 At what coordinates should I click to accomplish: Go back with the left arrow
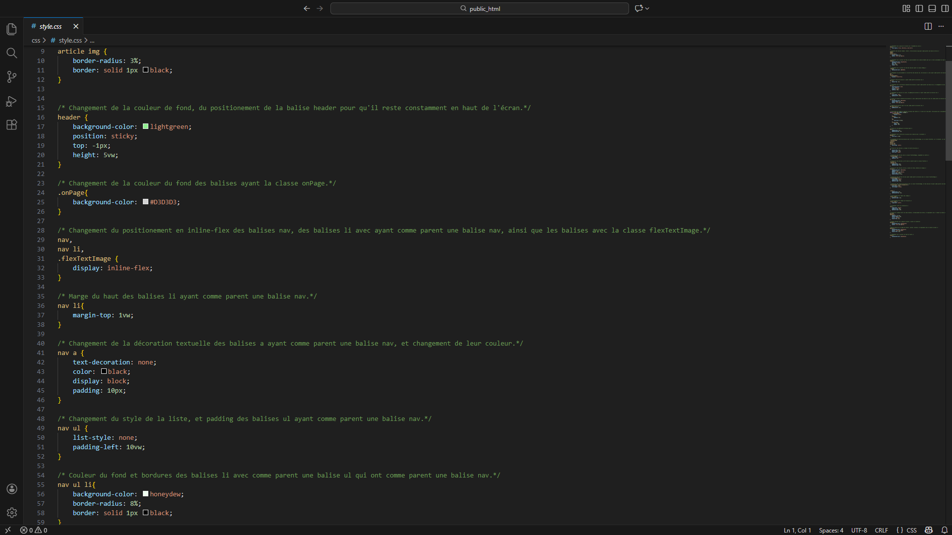click(x=307, y=8)
